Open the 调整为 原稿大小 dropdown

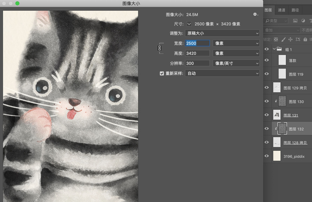pyautogui.click(x=222, y=33)
